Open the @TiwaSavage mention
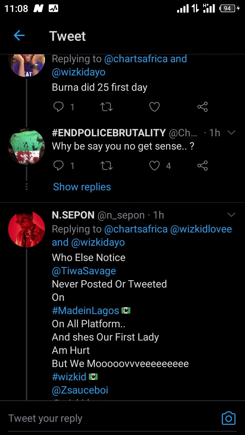This screenshot has width=245, height=435. pos(84,271)
